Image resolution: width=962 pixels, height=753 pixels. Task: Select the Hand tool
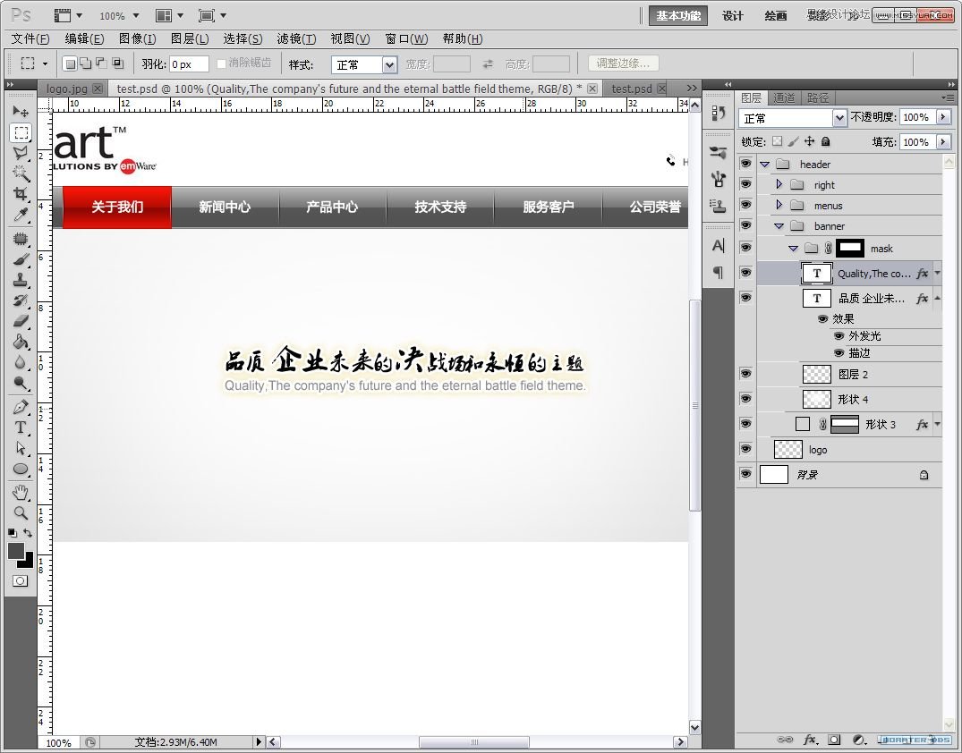pyautogui.click(x=21, y=493)
